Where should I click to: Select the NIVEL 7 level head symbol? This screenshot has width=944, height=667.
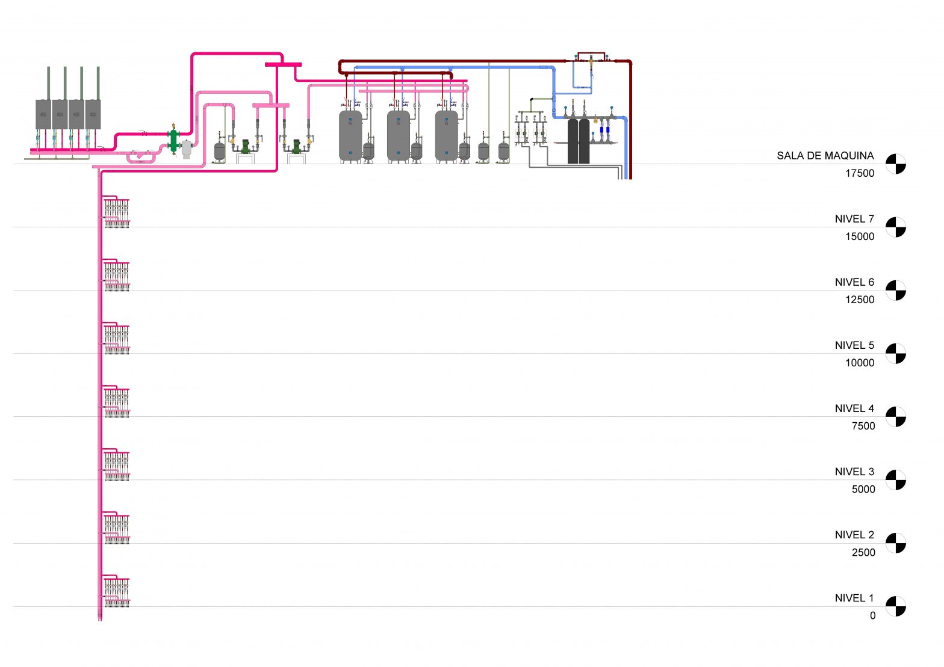click(895, 227)
